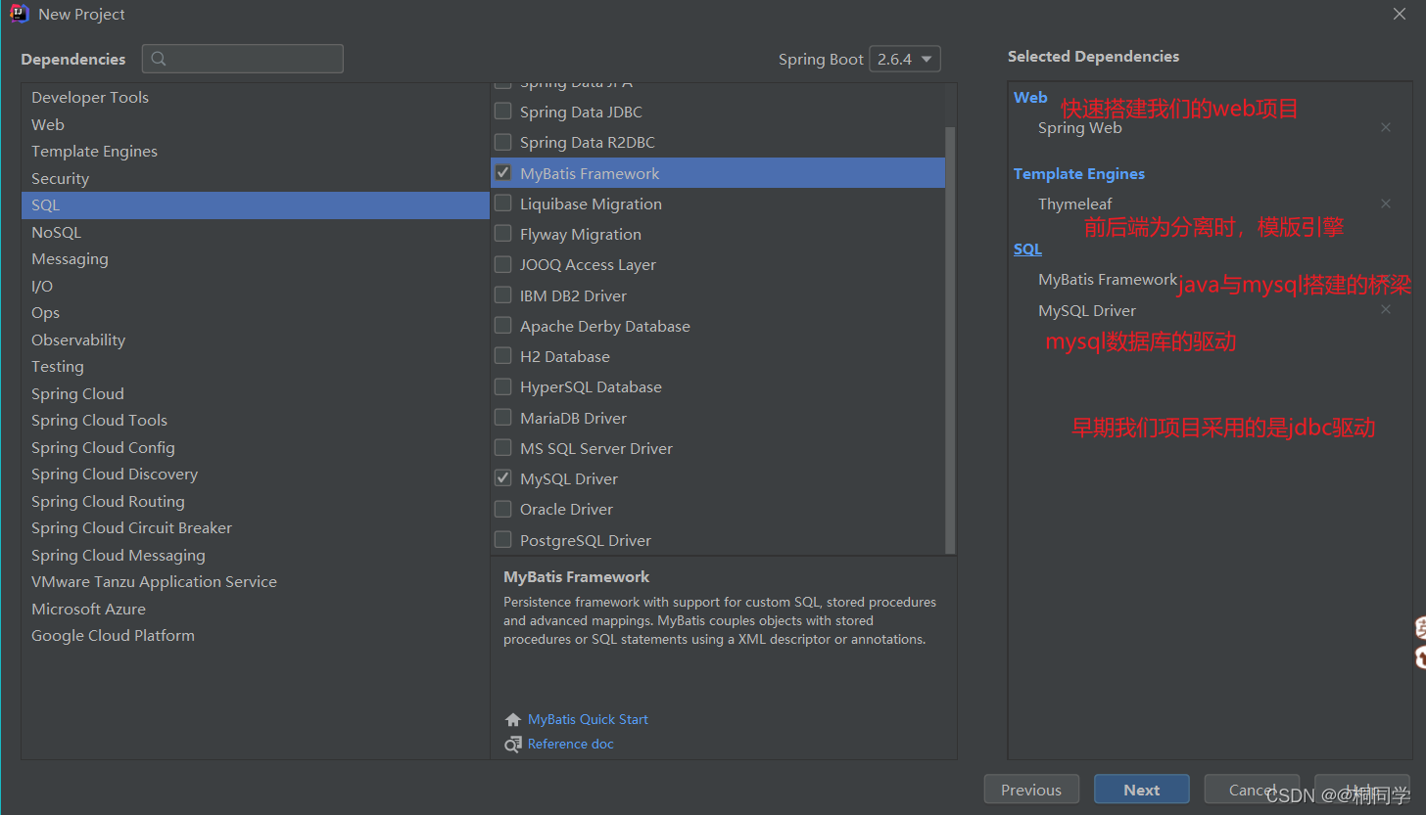
Task: Select the Spring Cloud Tools category
Action: click(x=255, y=420)
